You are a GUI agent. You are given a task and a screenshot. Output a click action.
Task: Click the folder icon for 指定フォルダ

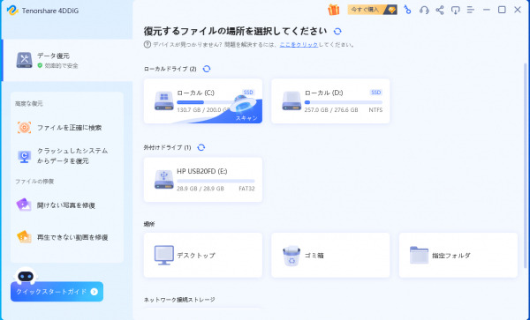point(419,255)
